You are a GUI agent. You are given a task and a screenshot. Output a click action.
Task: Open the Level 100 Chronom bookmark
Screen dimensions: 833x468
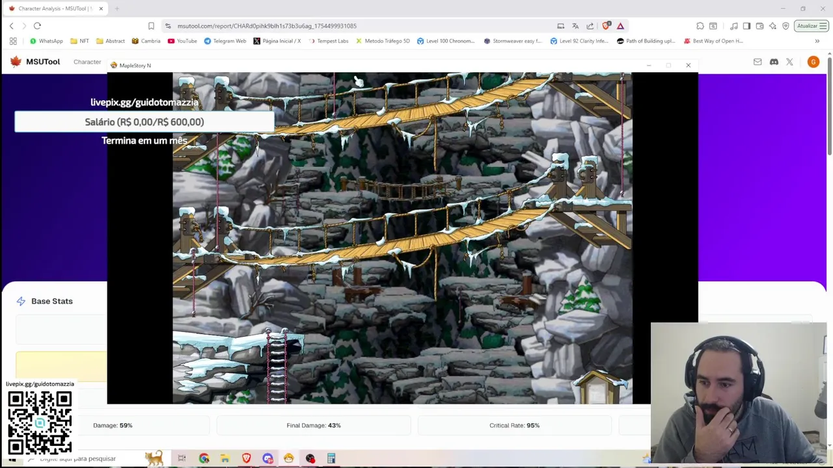pyautogui.click(x=446, y=41)
